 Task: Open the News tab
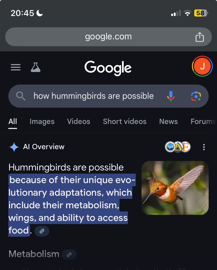168,122
